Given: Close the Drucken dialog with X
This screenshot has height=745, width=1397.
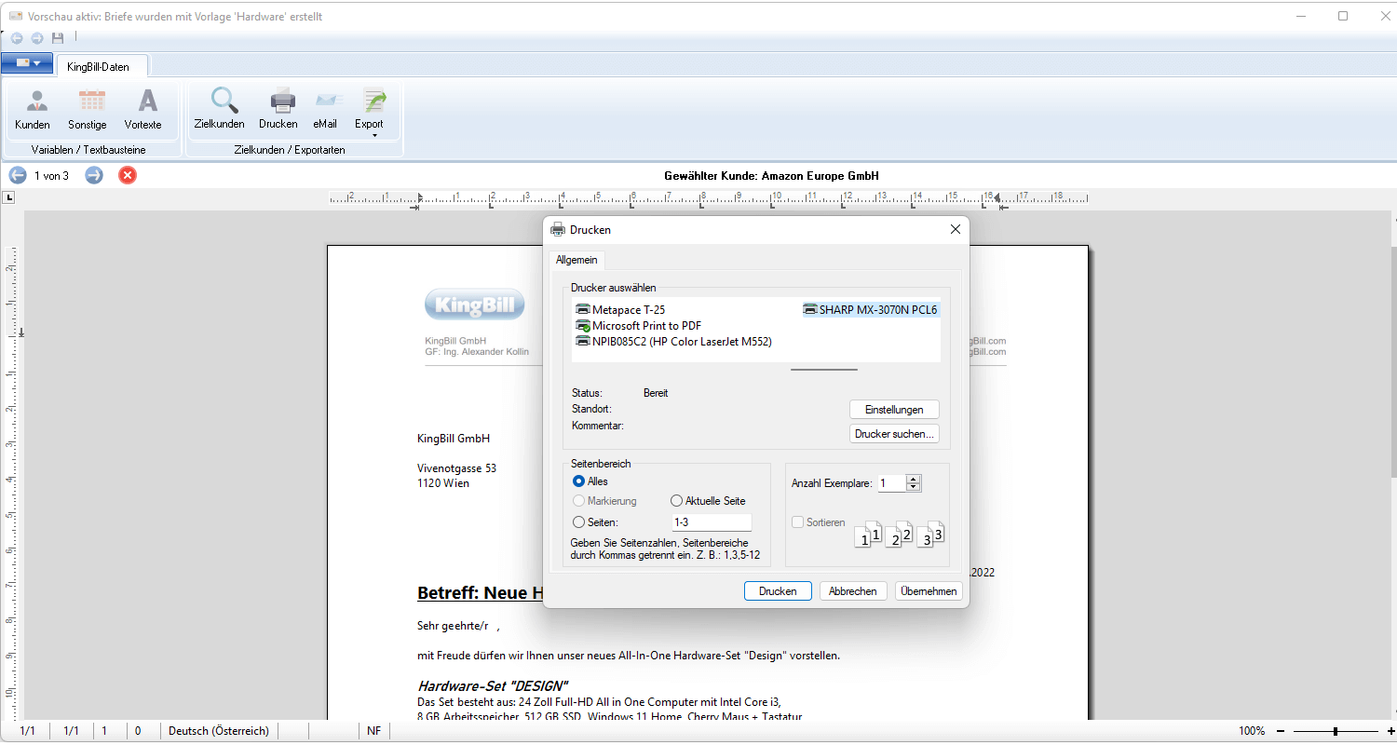Looking at the screenshot, I should coord(955,229).
